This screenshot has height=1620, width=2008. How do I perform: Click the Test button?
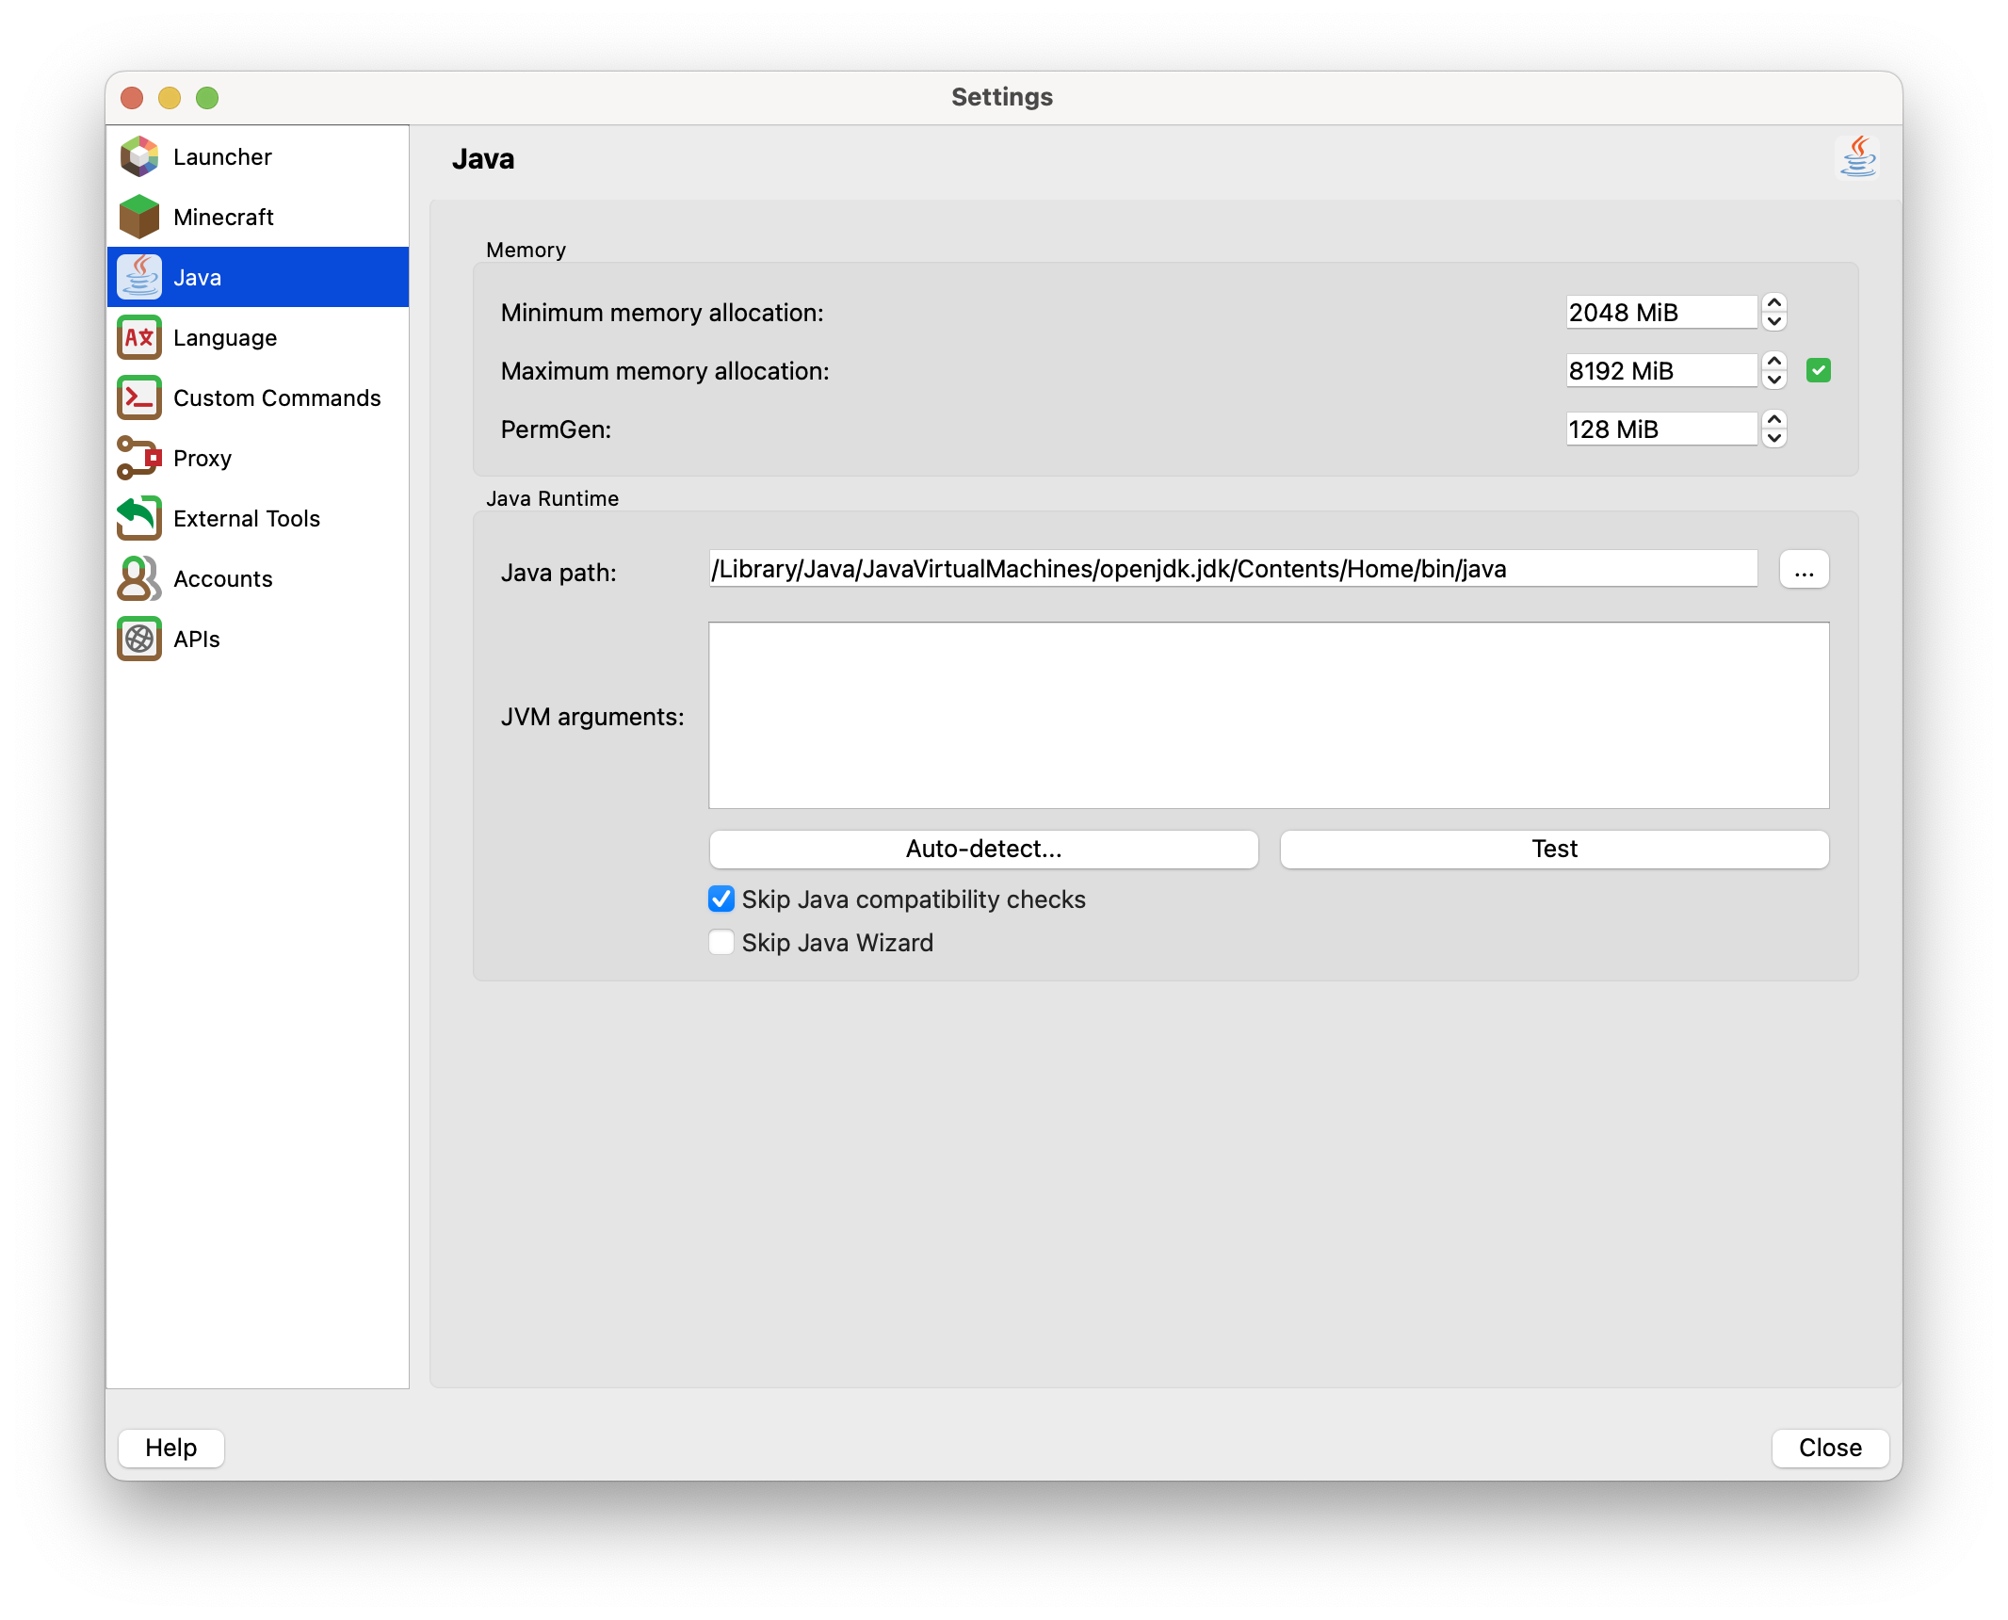pos(1554,849)
